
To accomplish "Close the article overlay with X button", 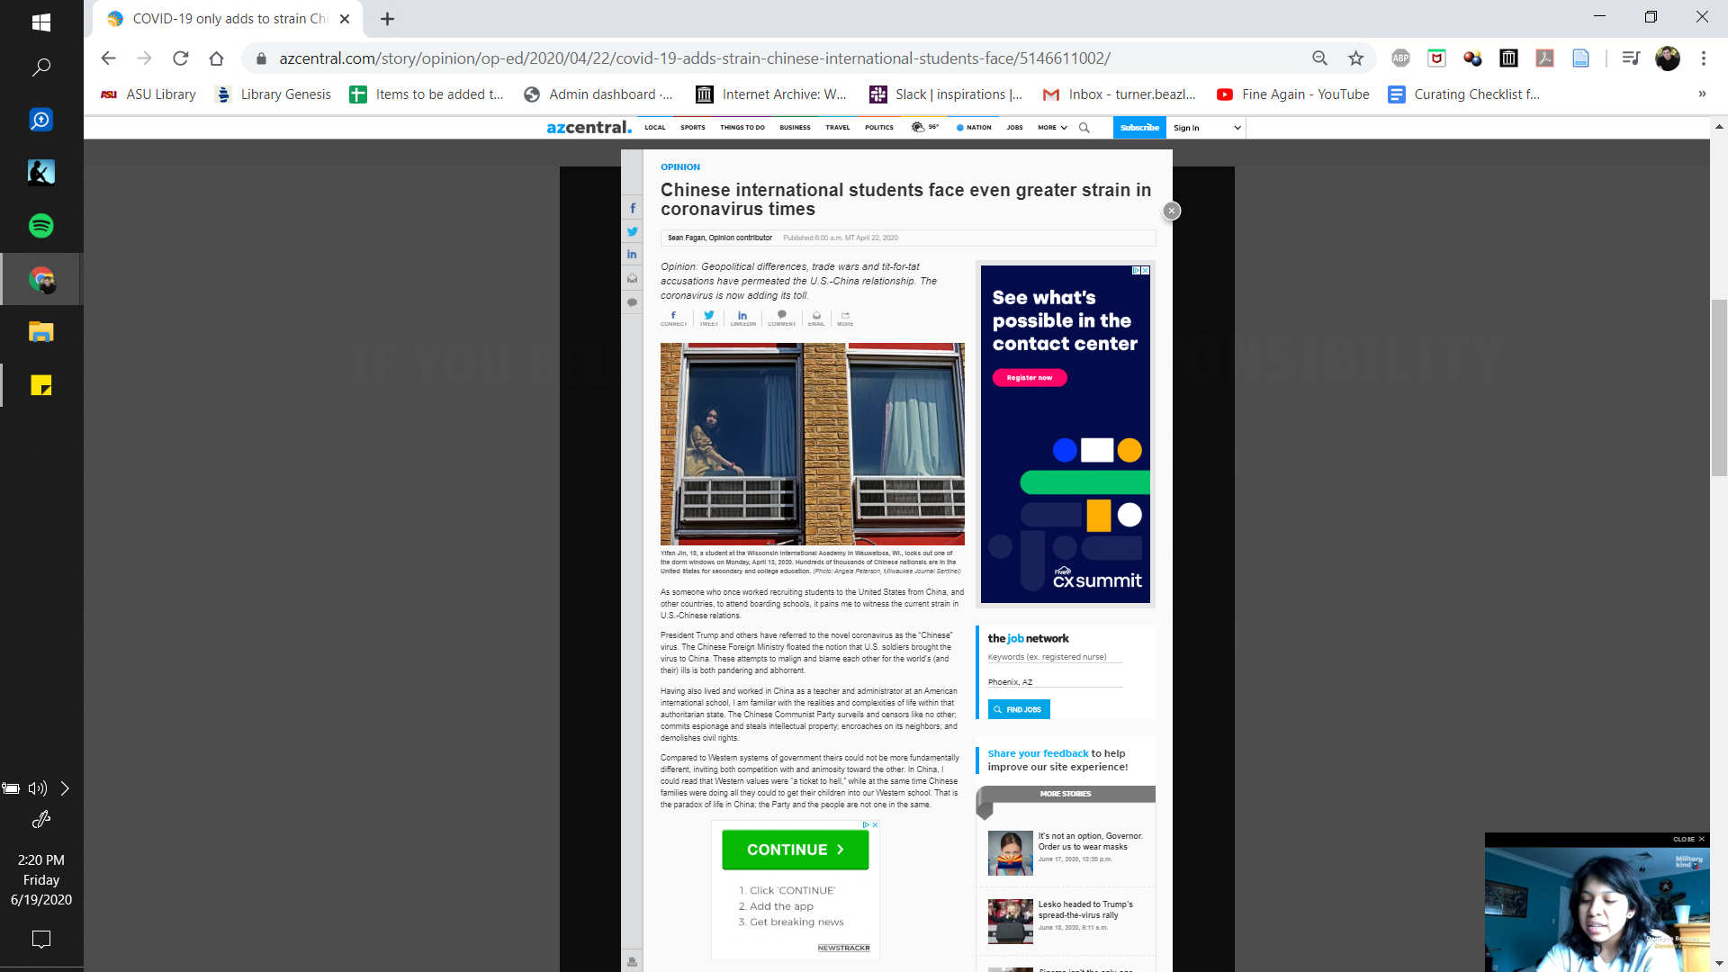I will click(1171, 211).
